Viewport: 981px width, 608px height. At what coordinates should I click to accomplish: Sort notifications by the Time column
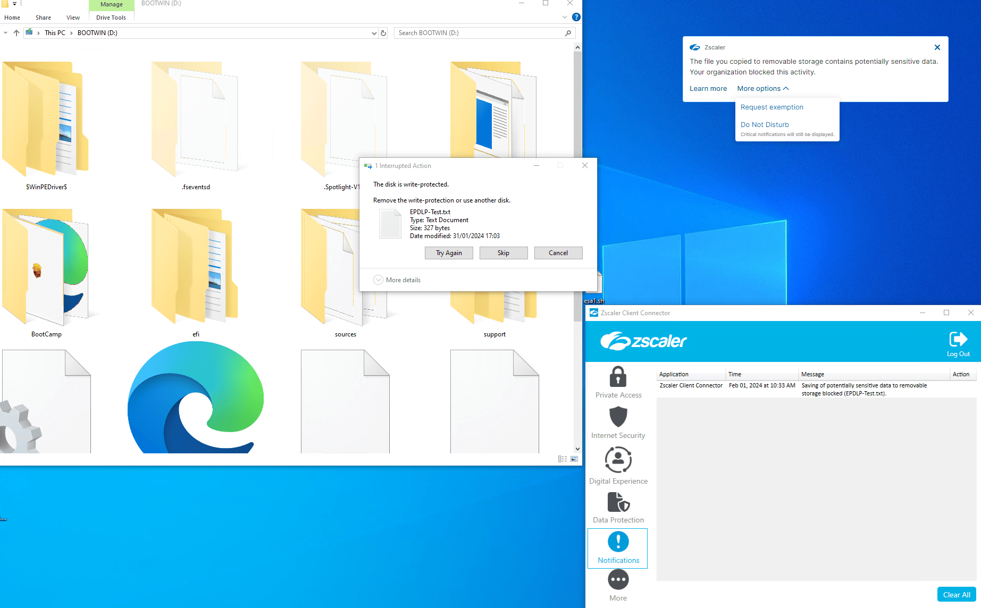(762, 374)
